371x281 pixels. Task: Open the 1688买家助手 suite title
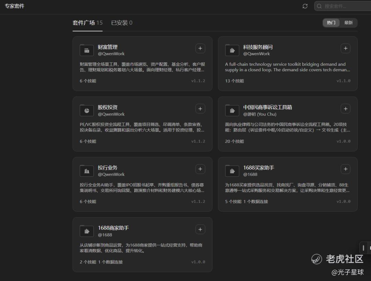click(259, 168)
